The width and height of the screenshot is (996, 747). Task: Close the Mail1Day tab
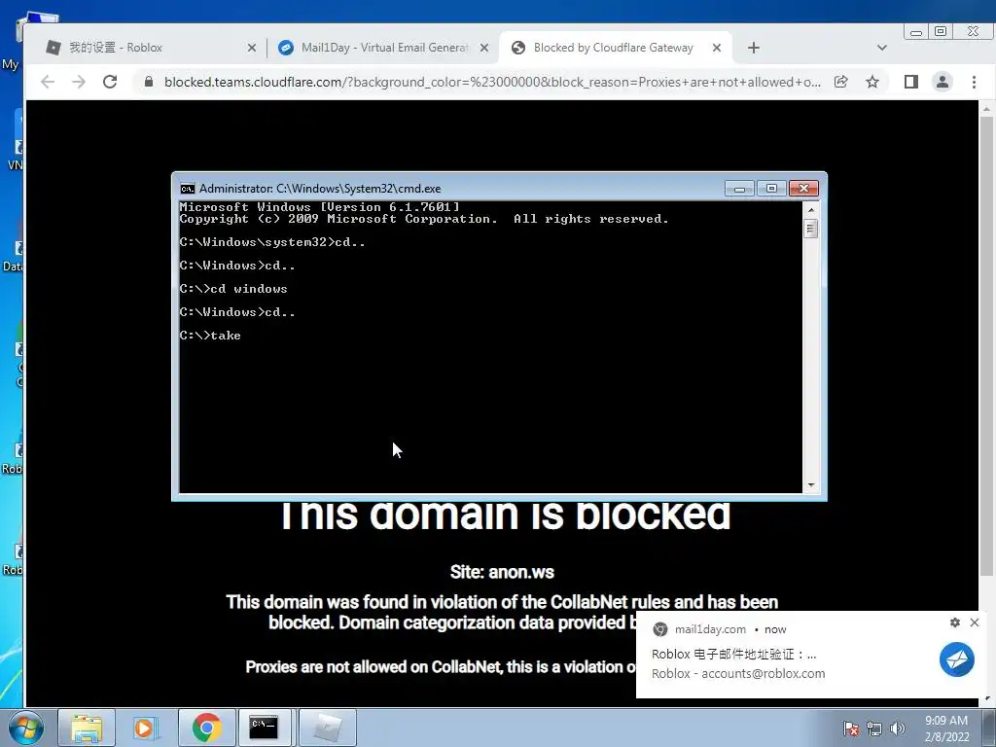[484, 48]
